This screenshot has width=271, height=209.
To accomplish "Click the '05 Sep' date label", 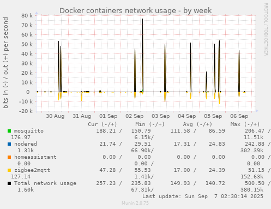I will point(213,116).
